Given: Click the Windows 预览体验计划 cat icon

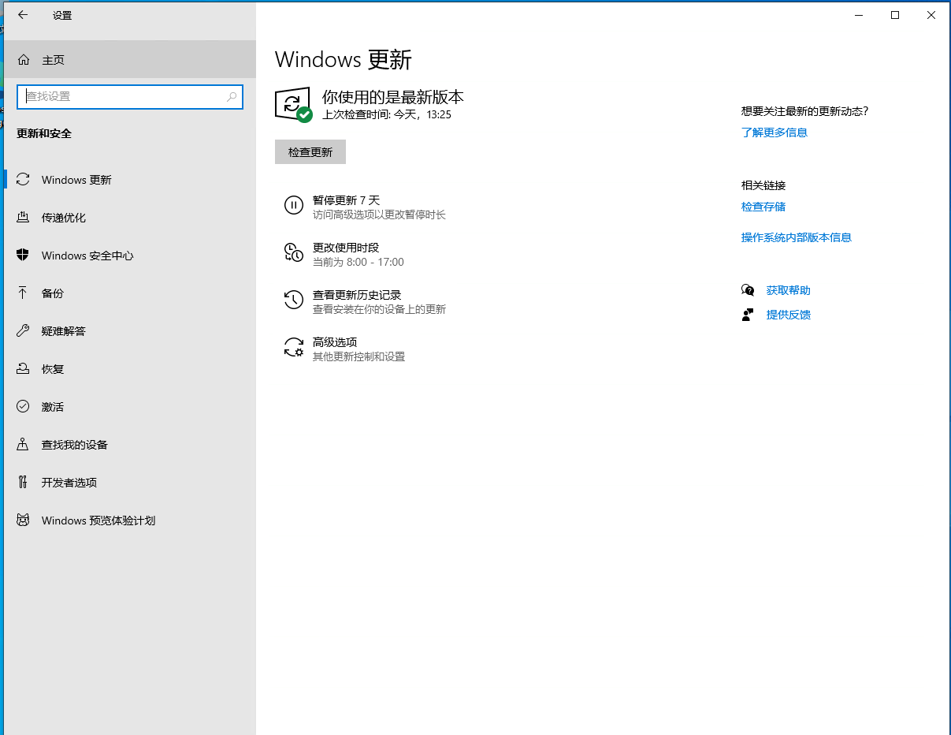Looking at the screenshot, I should click(x=23, y=520).
